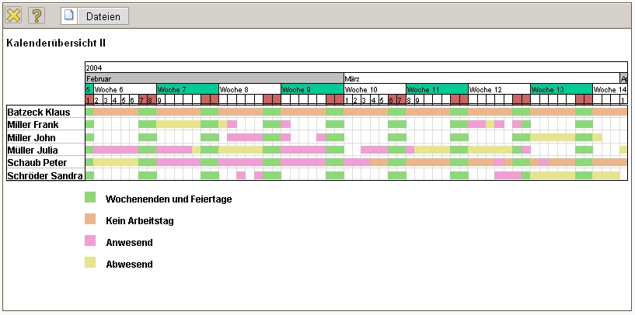This screenshot has height=315, width=635.
Task: Select the Woche 13 week header
Action: 561,89
